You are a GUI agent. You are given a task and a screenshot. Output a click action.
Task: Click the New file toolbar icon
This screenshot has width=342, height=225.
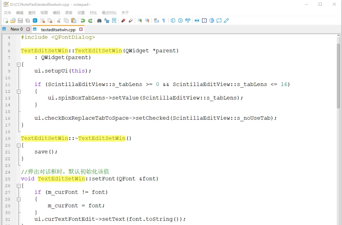pyautogui.click(x=6, y=21)
